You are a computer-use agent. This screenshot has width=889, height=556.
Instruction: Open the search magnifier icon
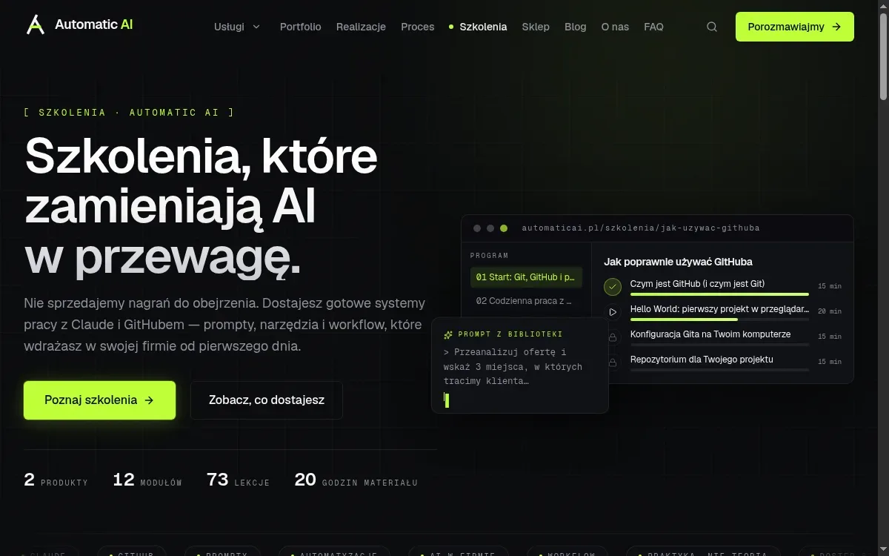[x=712, y=27]
